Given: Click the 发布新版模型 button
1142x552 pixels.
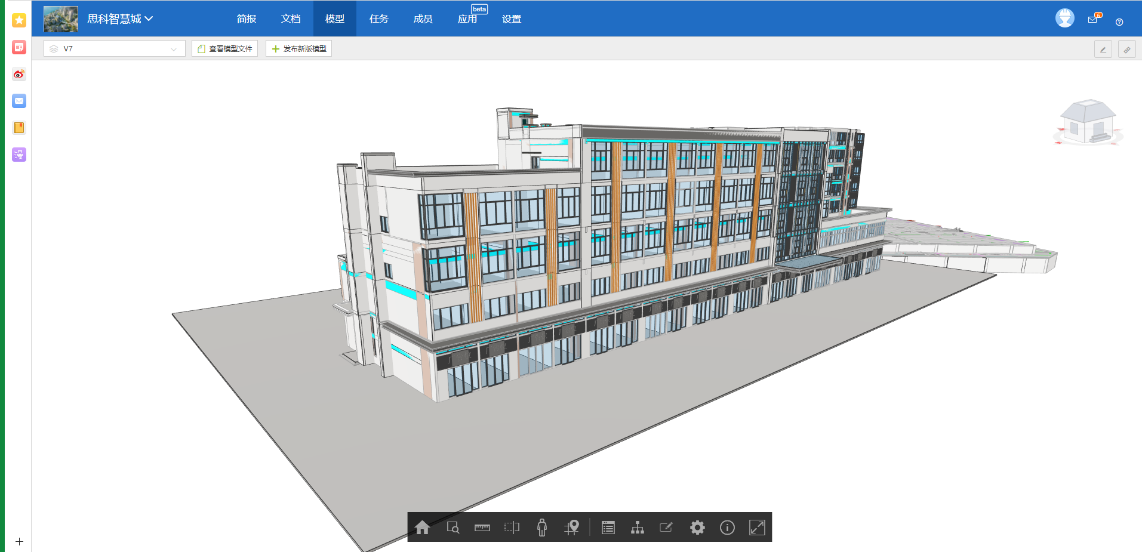Looking at the screenshot, I should click(298, 48).
